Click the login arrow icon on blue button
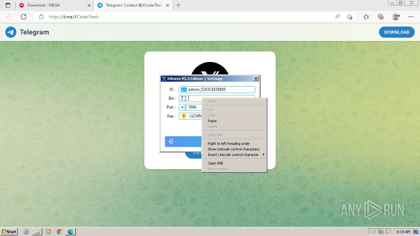The height and width of the screenshot is (236, 420). pyautogui.click(x=171, y=142)
